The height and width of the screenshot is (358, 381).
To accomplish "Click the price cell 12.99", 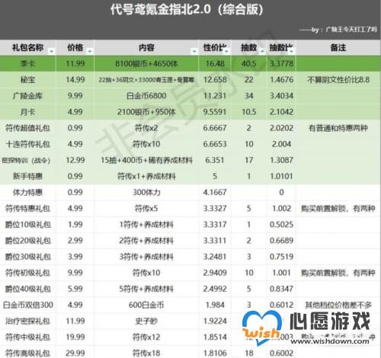I will click(x=75, y=160).
